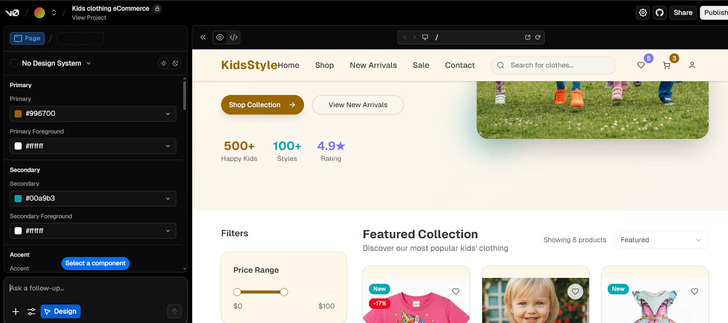The image size is (728, 323).
Task: Open the Featured sort dropdown
Action: point(661,240)
